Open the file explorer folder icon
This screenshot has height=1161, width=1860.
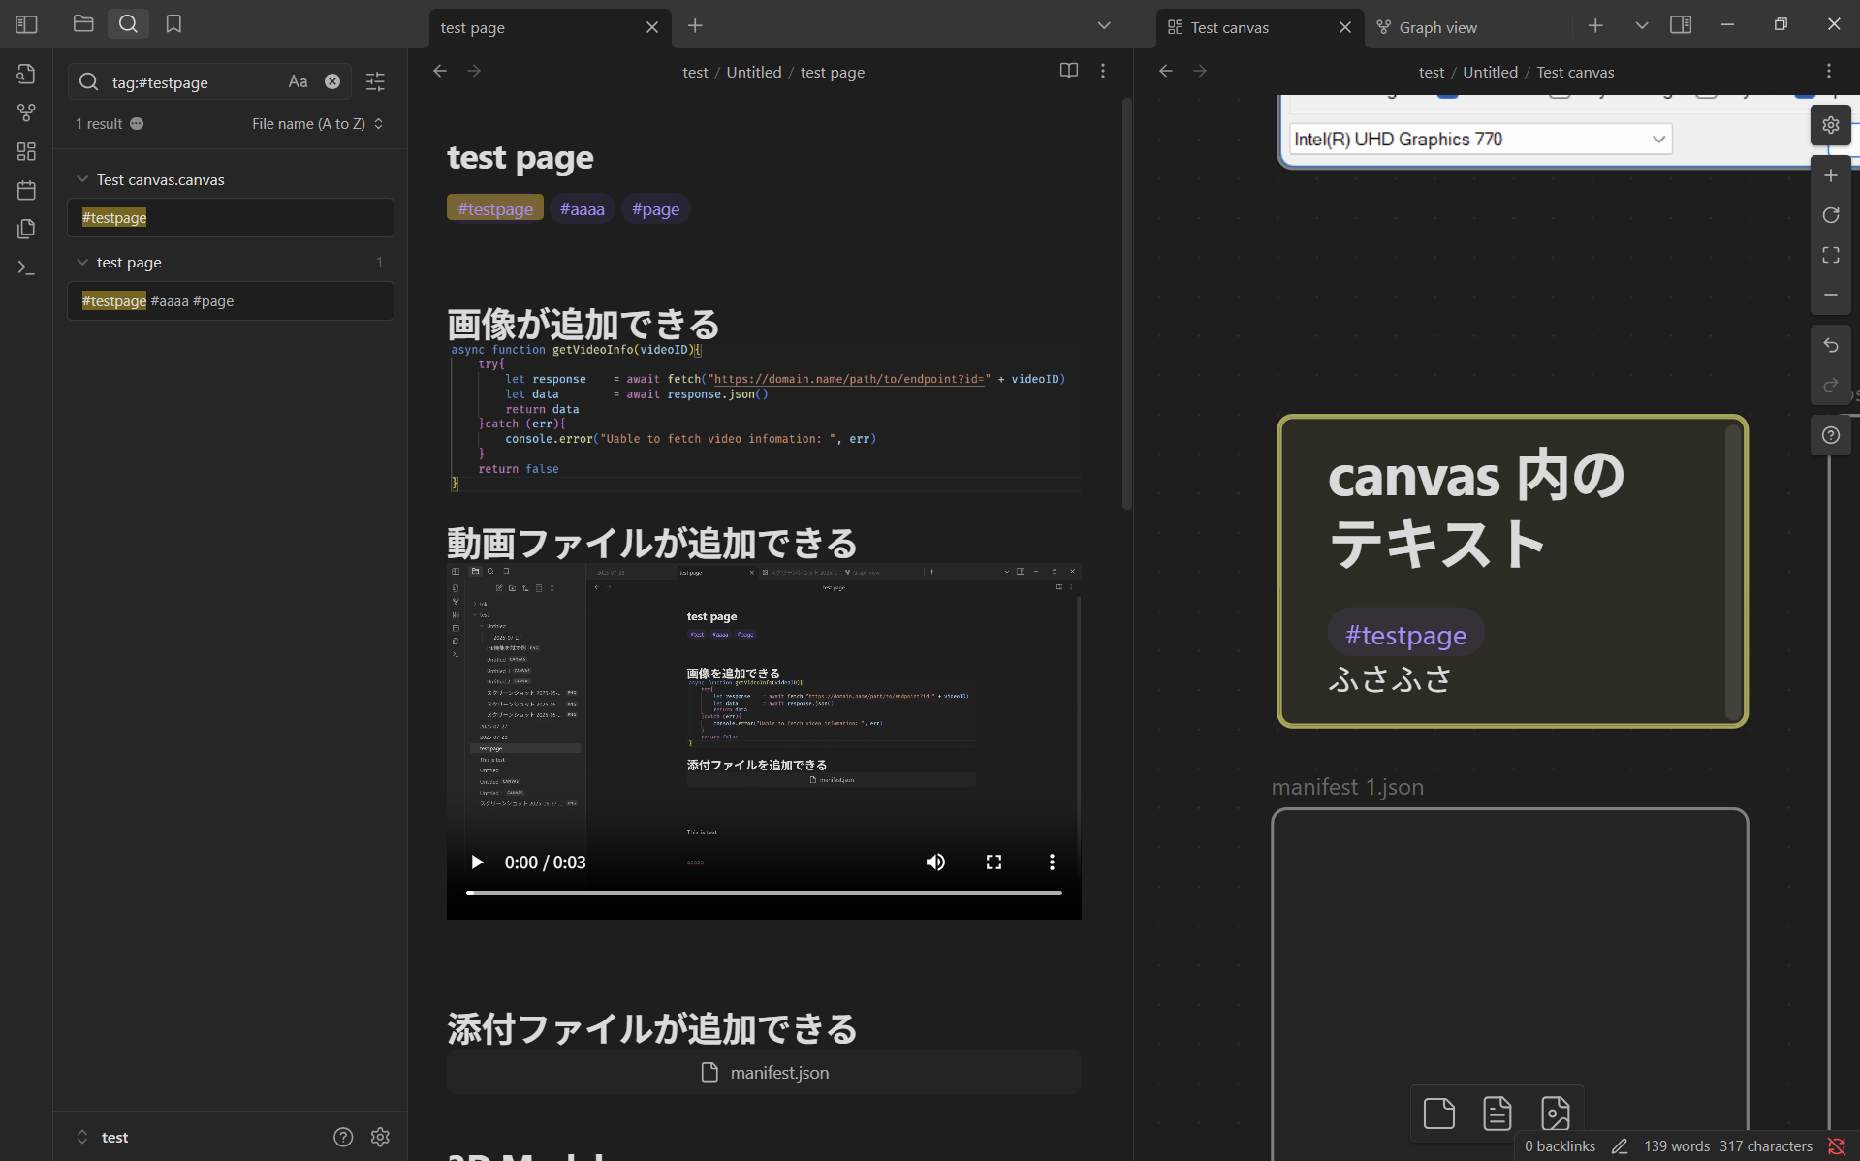point(83,24)
